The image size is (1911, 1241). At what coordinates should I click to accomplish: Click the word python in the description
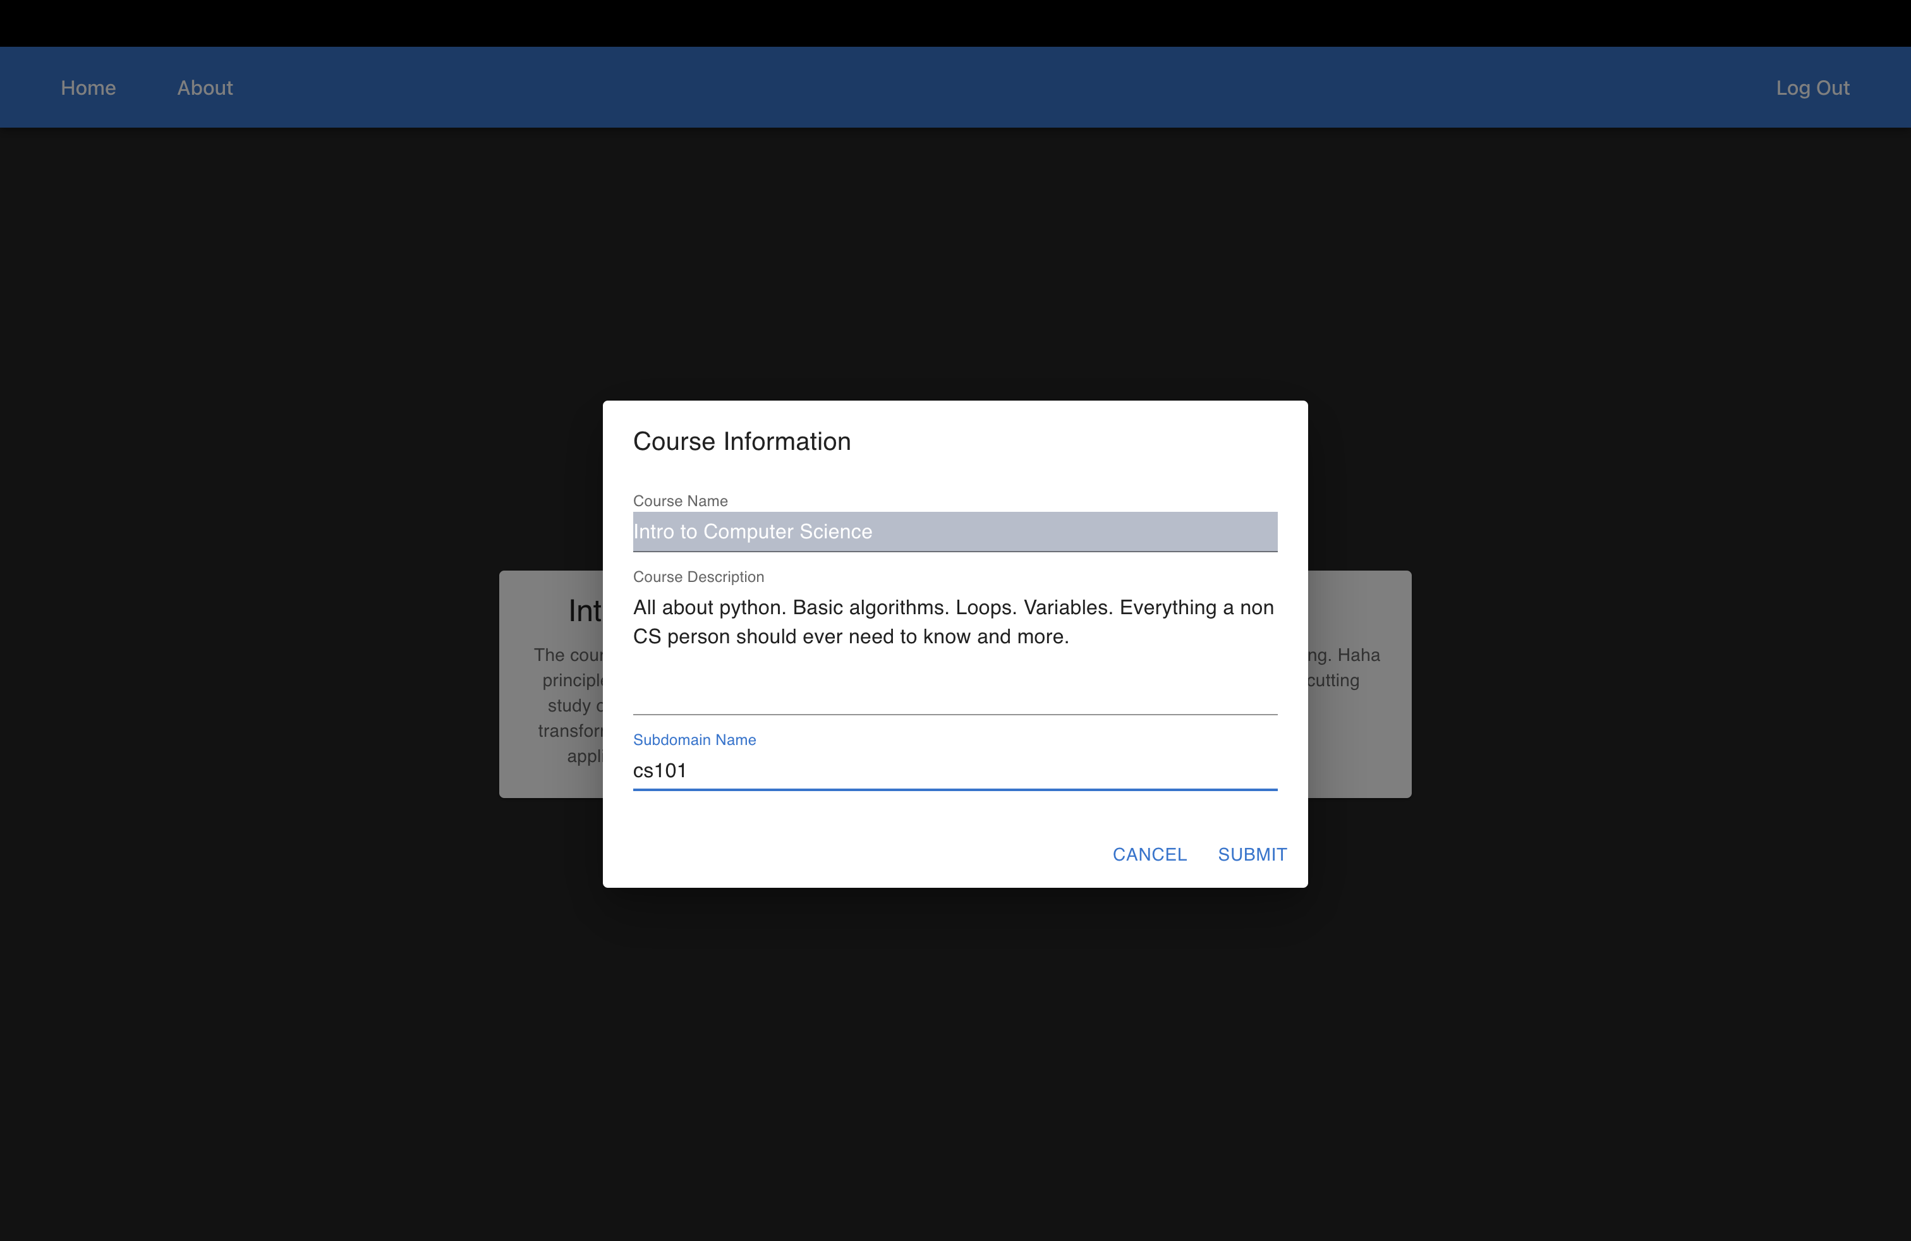coord(750,608)
